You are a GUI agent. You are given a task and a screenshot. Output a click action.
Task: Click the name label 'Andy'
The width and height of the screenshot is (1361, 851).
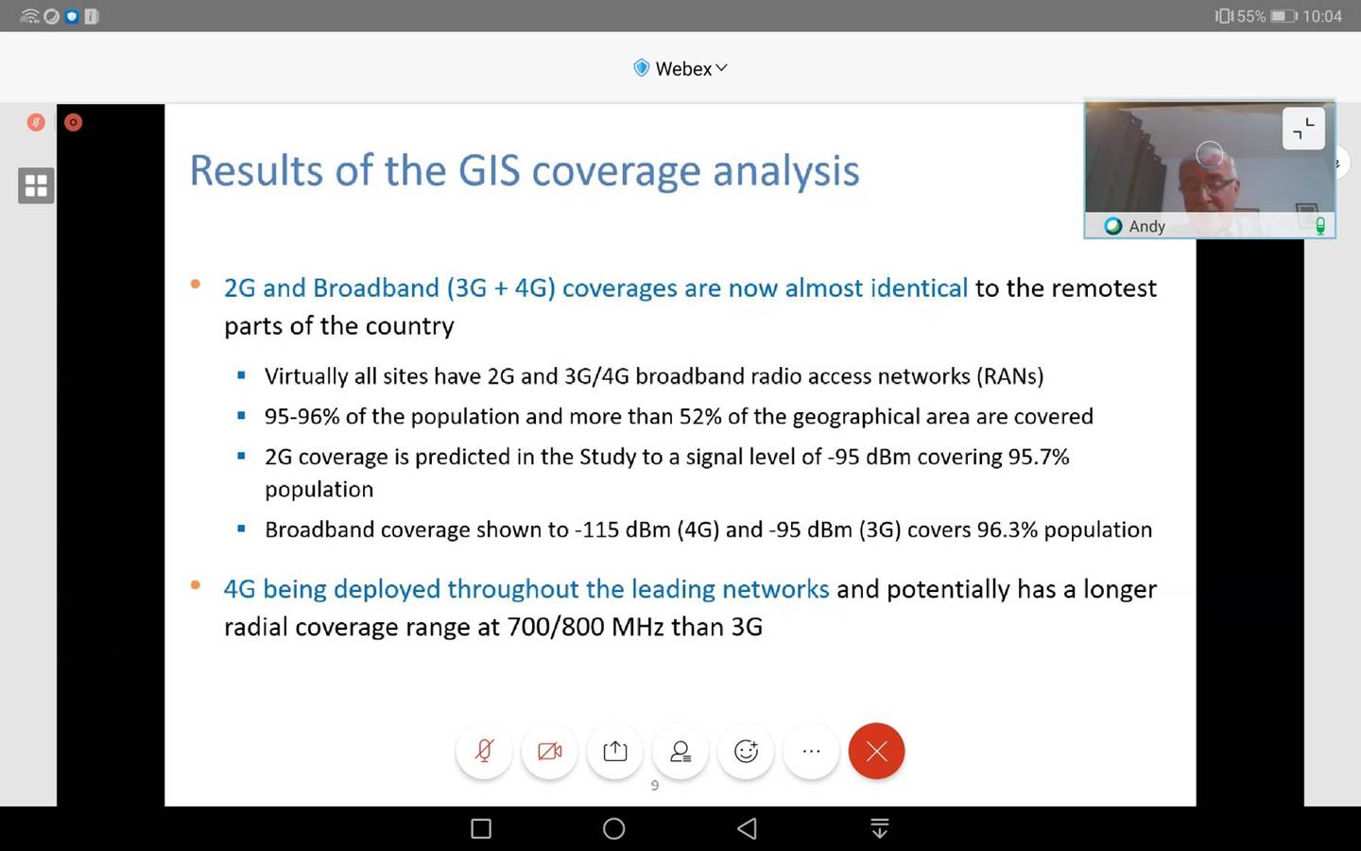click(x=1146, y=226)
